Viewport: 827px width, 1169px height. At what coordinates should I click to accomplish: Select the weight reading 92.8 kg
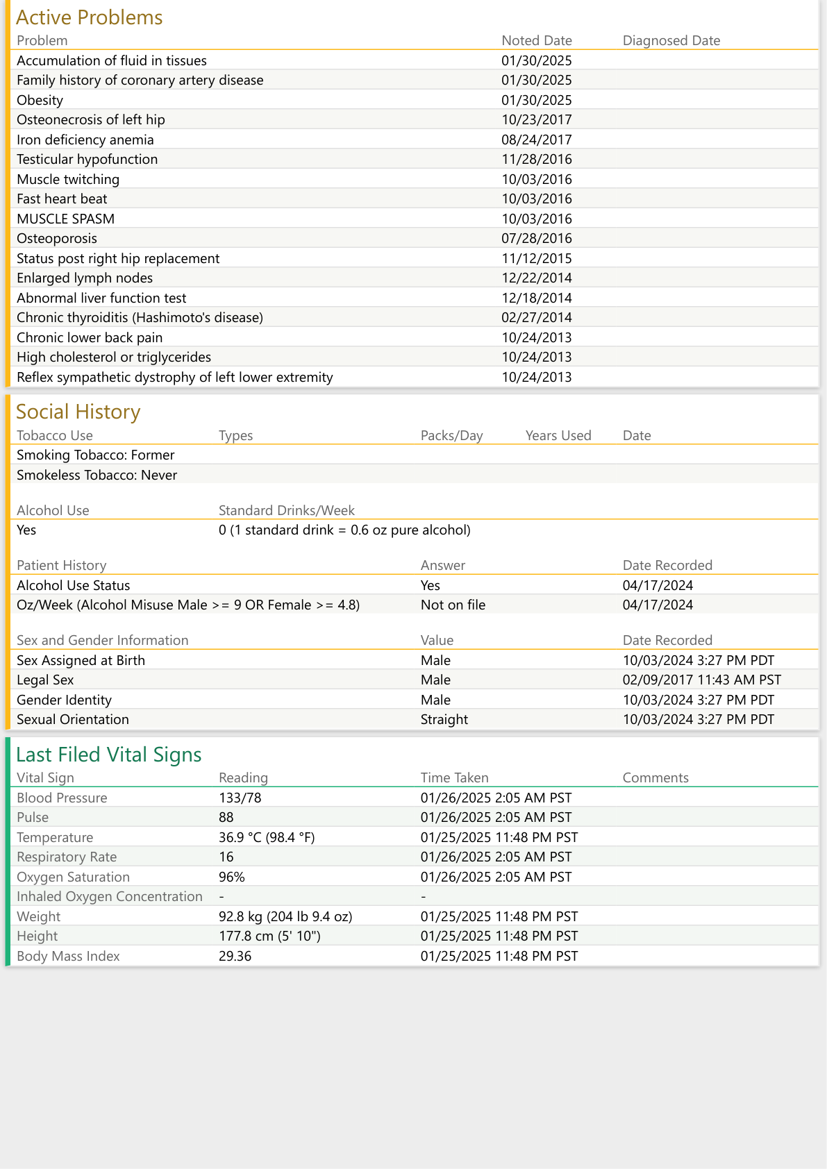285,916
